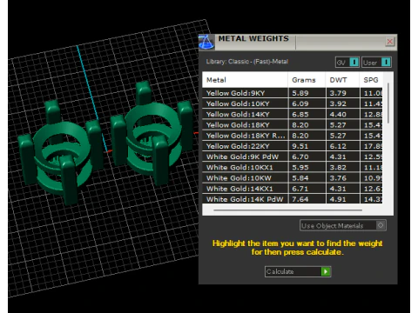The image size is (418, 313).
Task: Open the Use Object Materials dropdown
Action: [343, 225]
